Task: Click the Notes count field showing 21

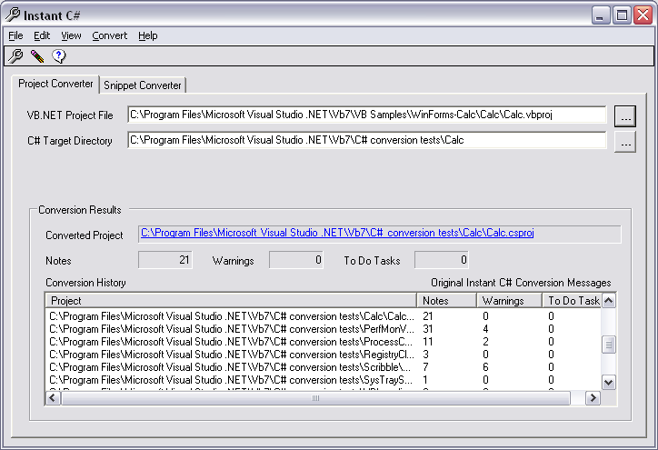Action: [164, 260]
